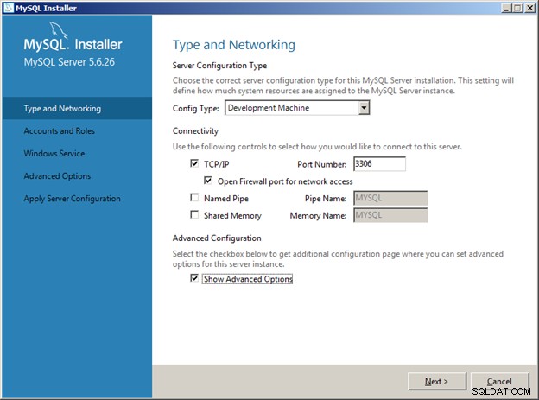Click the Port Number label
539x400 pixels.
pyautogui.click(x=321, y=164)
